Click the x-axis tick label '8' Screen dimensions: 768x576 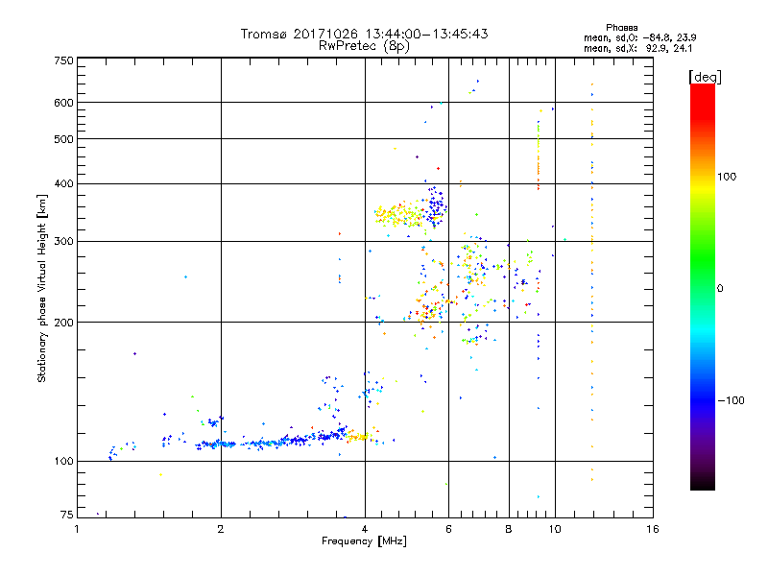click(x=509, y=529)
